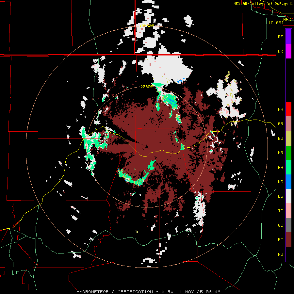Click the RA bright green legend swatch
This screenshot has height=294, width=294.
pos(288,167)
